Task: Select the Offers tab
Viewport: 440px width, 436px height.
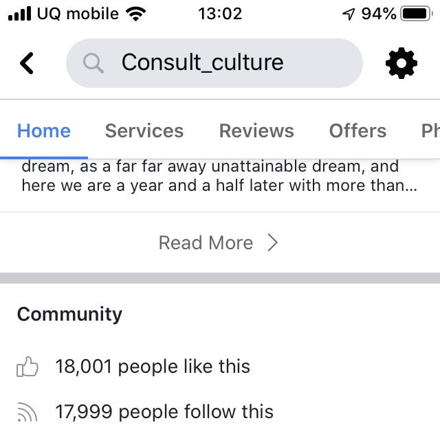Action: [x=357, y=131]
